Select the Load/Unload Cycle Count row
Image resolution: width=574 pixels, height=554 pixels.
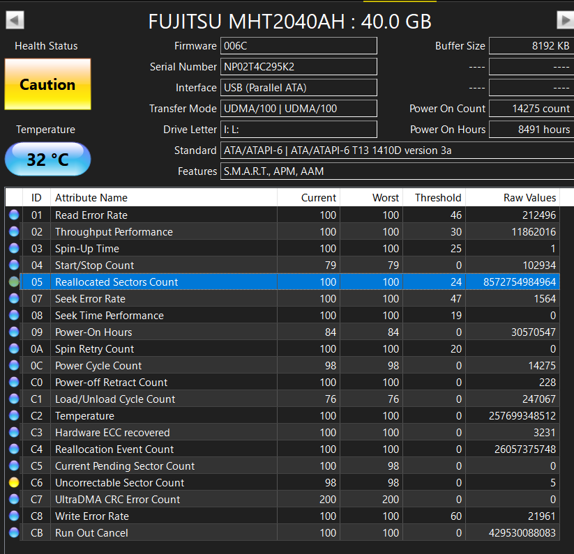click(x=115, y=399)
